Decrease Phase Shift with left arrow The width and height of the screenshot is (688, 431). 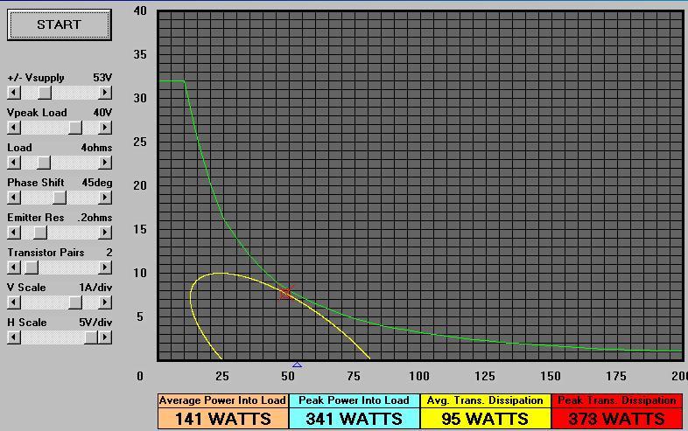[14, 198]
